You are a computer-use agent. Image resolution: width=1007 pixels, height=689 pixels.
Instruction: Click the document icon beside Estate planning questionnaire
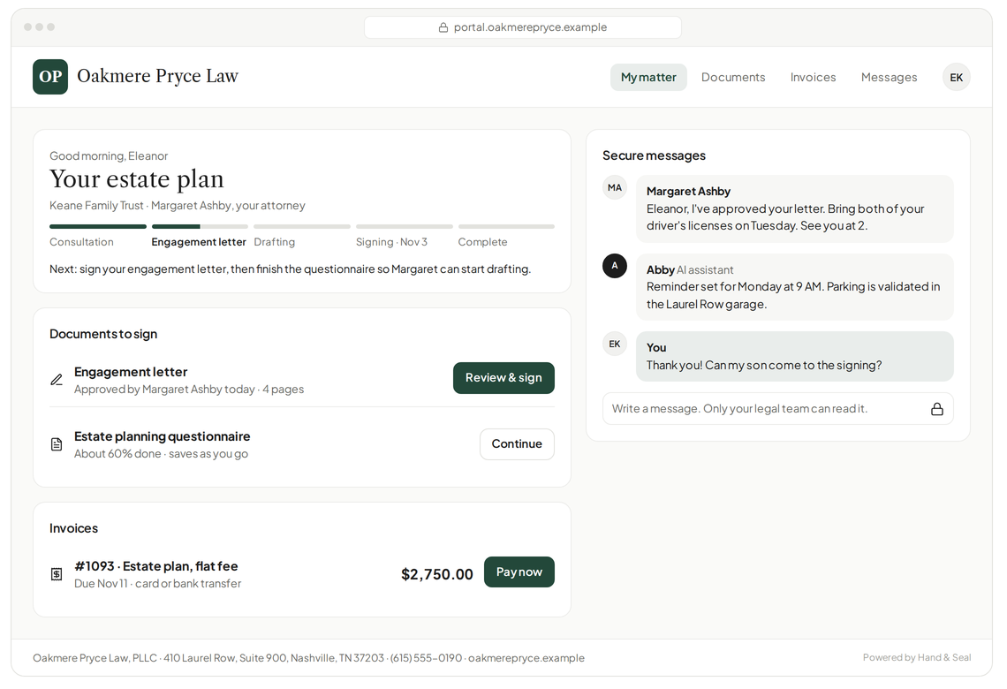(x=57, y=444)
